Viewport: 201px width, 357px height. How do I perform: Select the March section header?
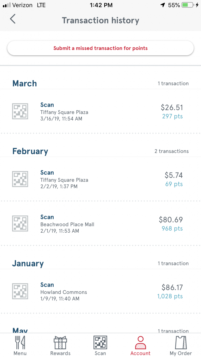tap(25, 83)
